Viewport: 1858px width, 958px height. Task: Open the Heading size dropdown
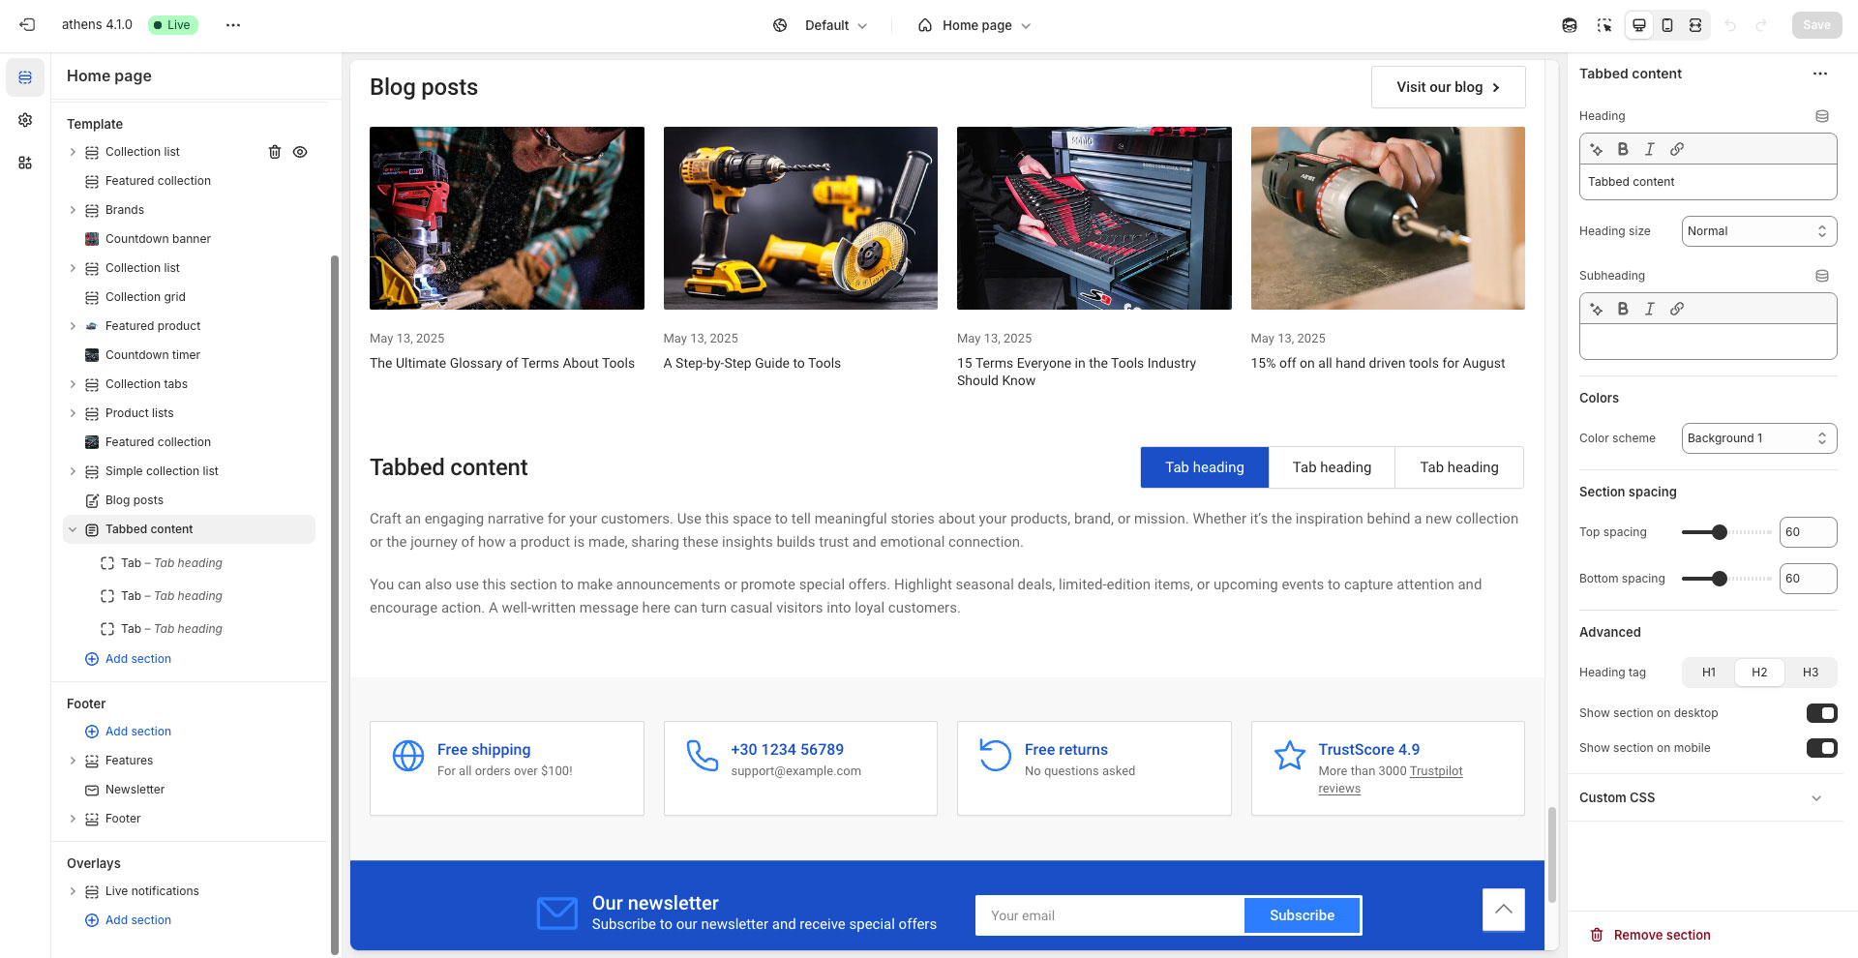(1758, 231)
